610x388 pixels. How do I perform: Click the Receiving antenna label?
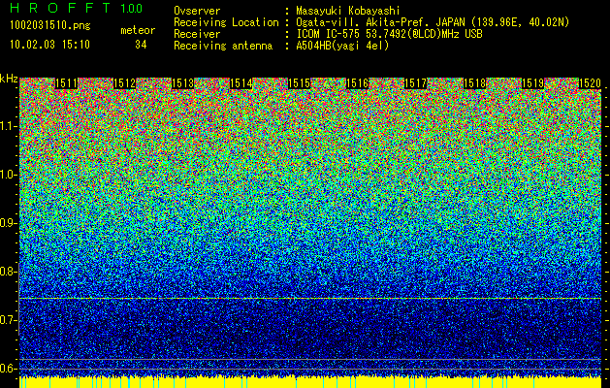tap(223, 46)
